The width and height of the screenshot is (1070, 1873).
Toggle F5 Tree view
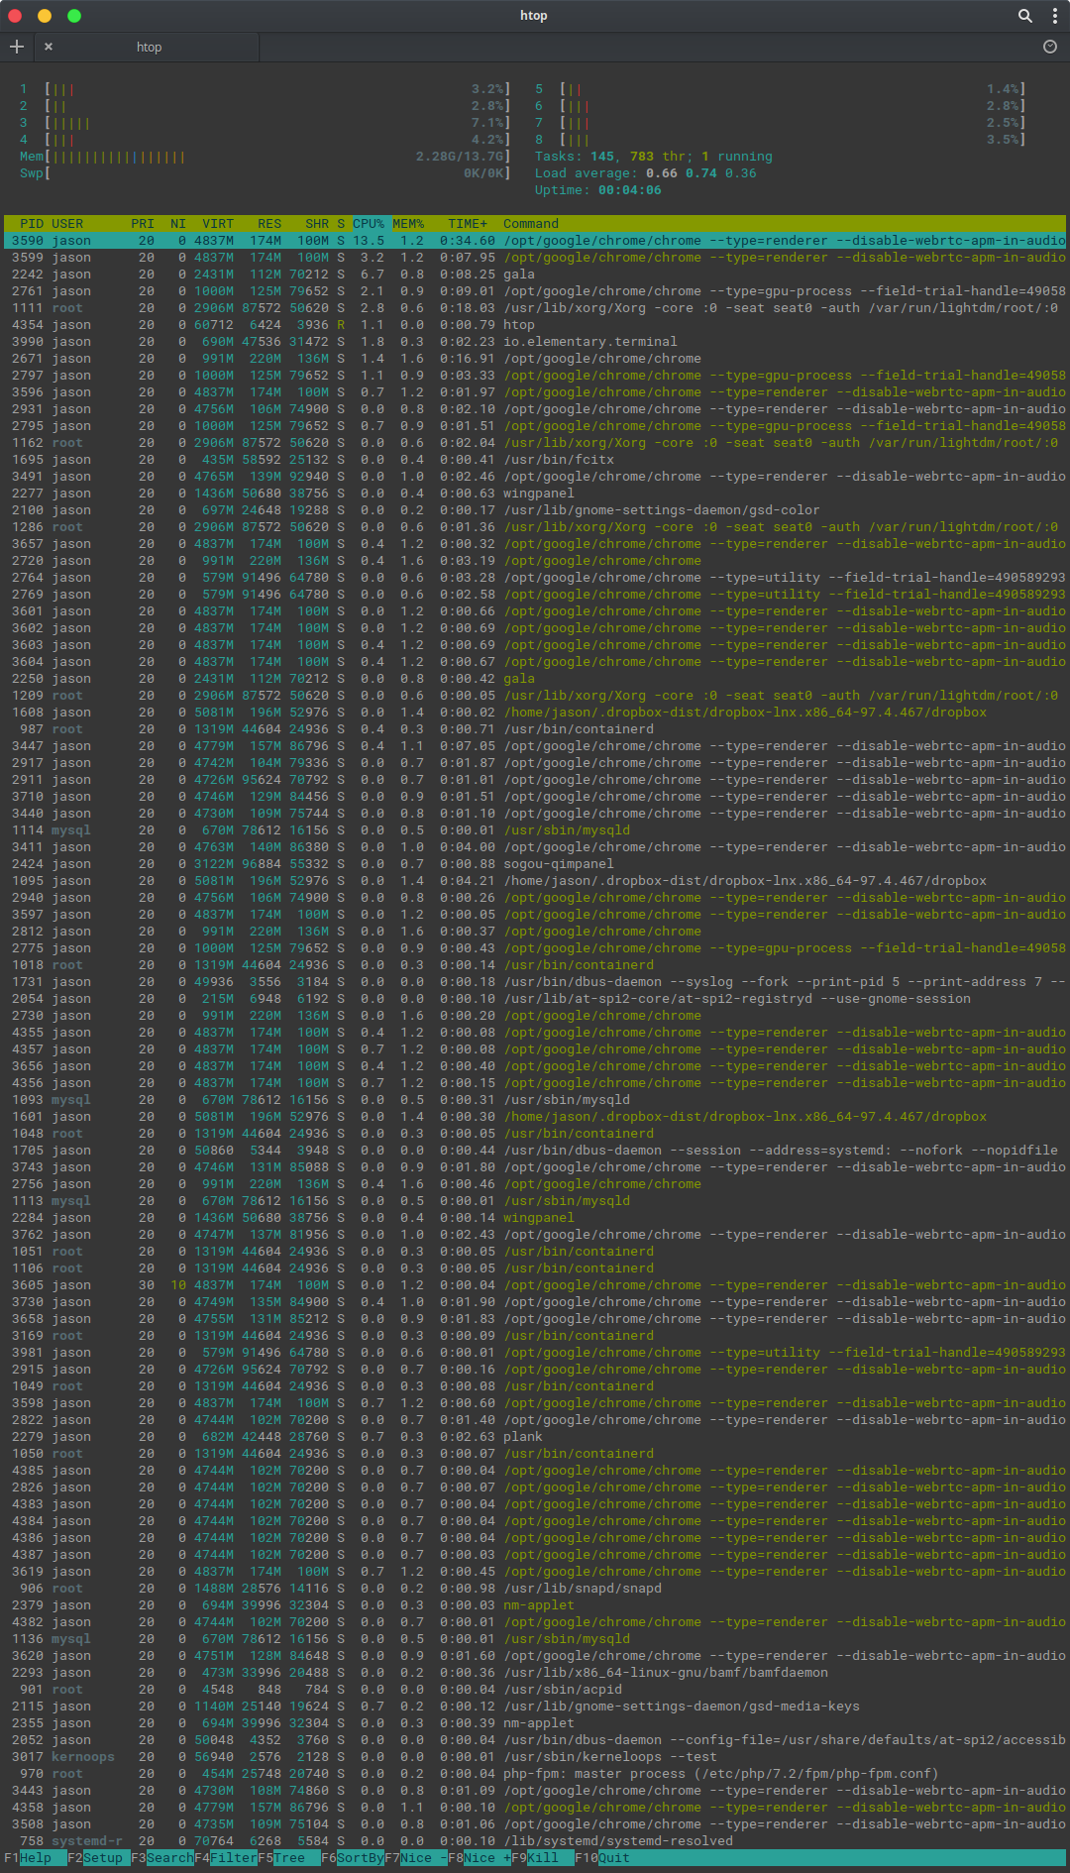(x=289, y=1858)
